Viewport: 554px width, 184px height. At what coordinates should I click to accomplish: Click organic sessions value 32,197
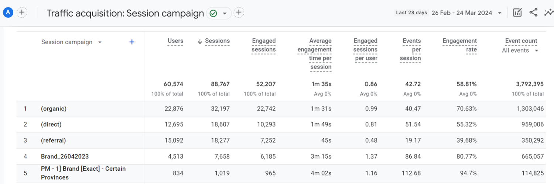220,109
